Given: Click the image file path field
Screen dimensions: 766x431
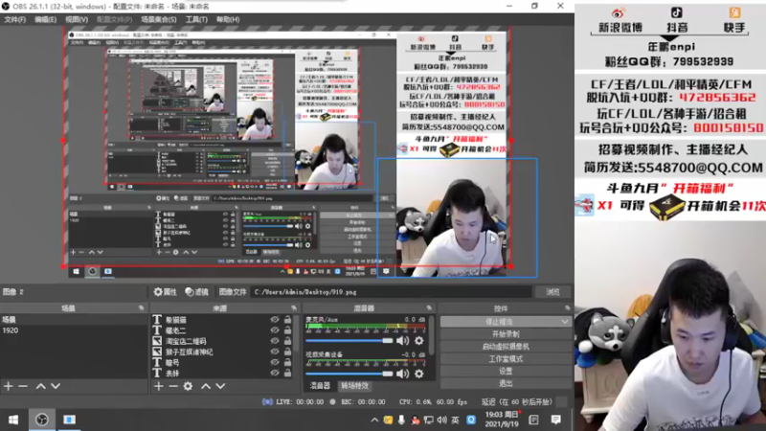Looking at the screenshot, I should (x=392, y=292).
